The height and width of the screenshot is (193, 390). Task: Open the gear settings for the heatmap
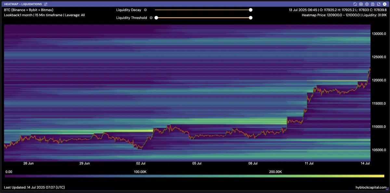point(367,4)
